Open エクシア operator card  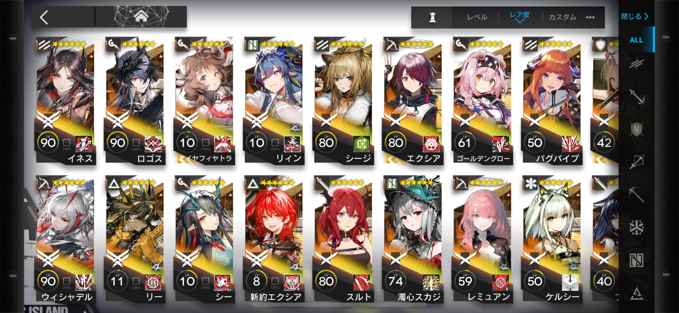[412, 101]
